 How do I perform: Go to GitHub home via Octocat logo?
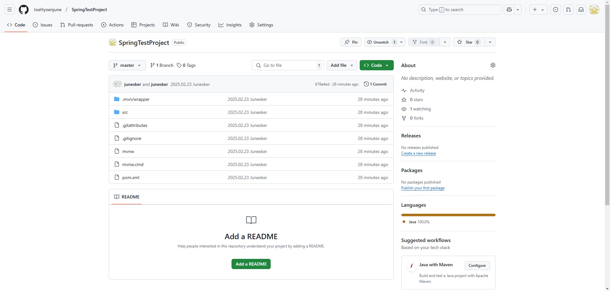point(24,10)
